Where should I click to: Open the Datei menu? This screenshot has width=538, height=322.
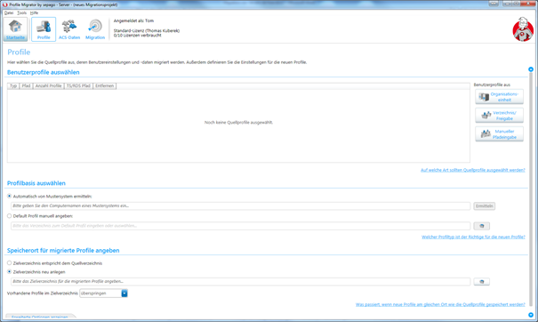[x=9, y=12]
